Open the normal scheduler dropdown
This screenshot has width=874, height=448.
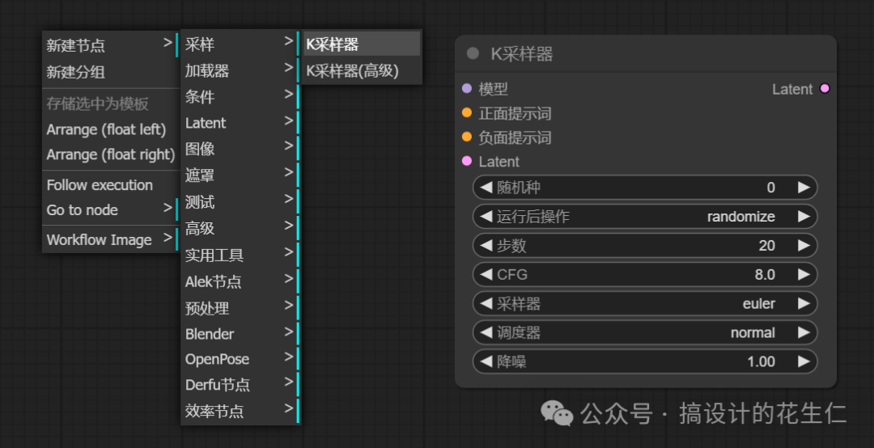[x=753, y=332]
